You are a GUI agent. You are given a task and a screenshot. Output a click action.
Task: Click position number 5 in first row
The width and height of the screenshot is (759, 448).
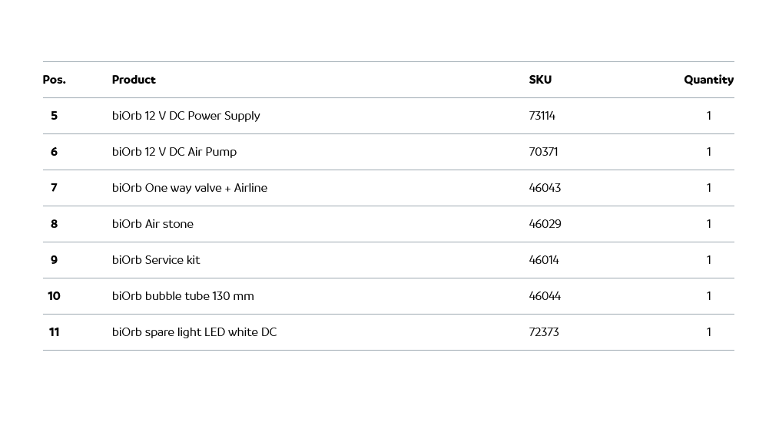54,116
